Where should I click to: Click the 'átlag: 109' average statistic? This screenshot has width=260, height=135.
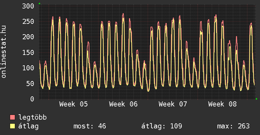click(x=162, y=126)
